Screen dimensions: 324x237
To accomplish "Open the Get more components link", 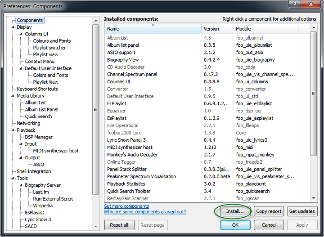I will pos(126,206).
